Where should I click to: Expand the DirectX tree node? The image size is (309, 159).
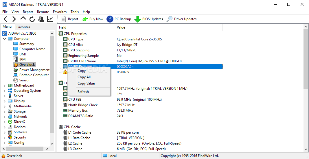click(5, 122)
